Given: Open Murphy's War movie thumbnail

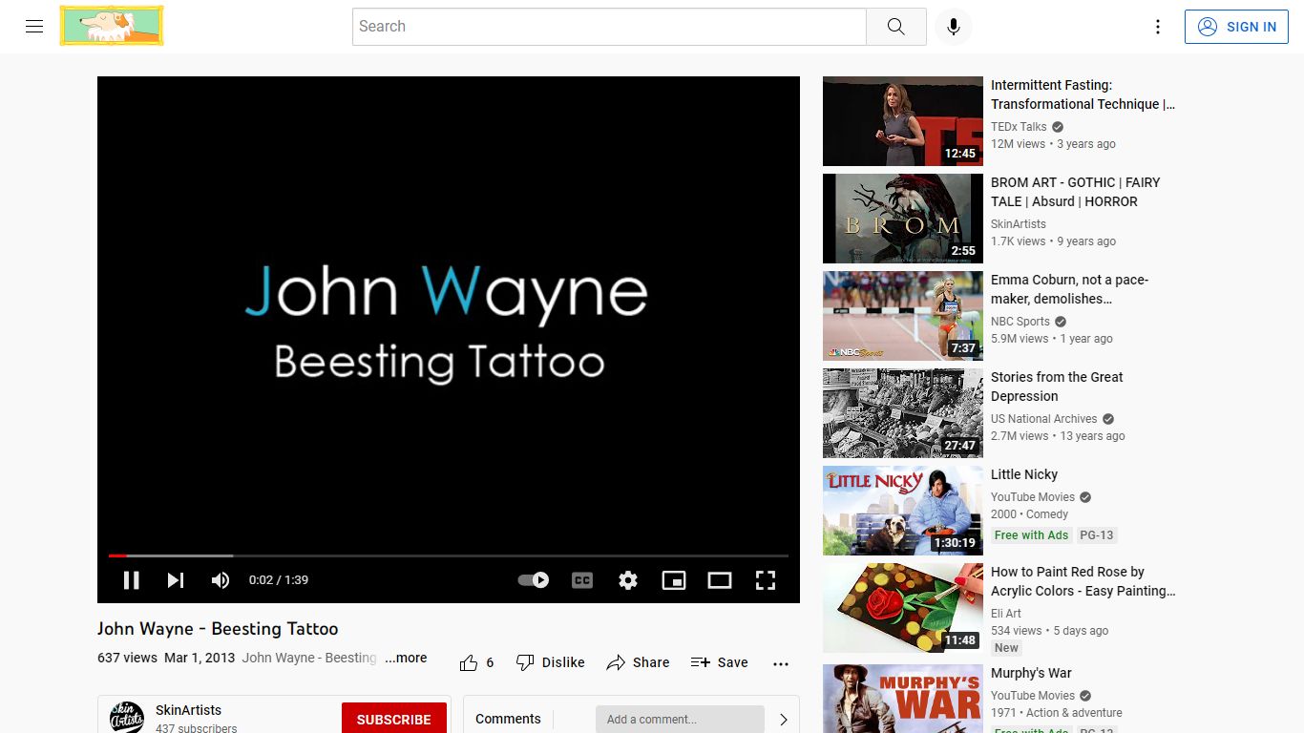Looking at the screenshot, I should (903, 698).
